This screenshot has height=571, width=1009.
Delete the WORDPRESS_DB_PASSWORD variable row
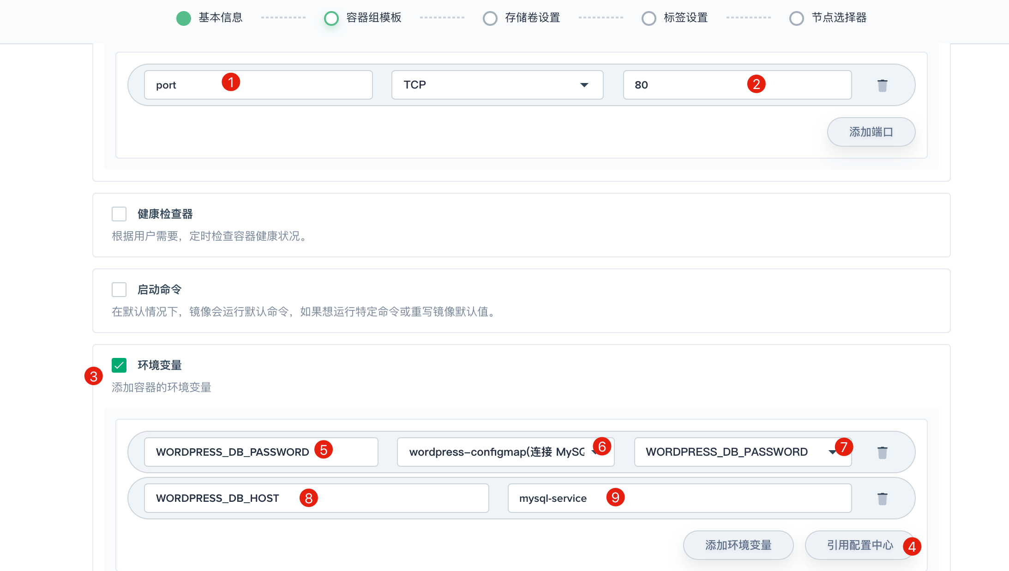tap(882, 452)
